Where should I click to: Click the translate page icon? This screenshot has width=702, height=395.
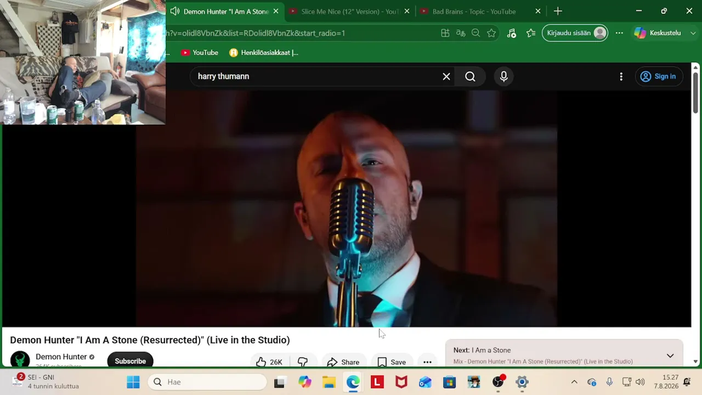pos(461,33)
